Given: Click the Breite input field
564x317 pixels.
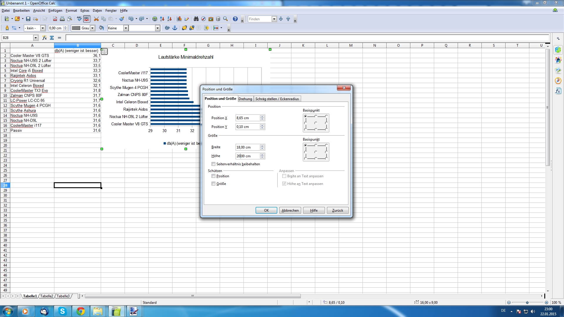Looking at the screenshot, I should click(x=248, y=147).
